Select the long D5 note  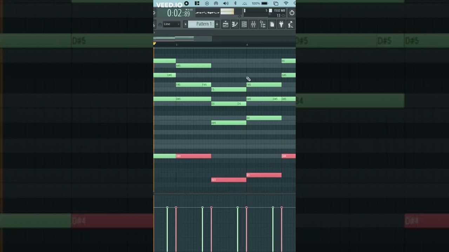point(224,104)
